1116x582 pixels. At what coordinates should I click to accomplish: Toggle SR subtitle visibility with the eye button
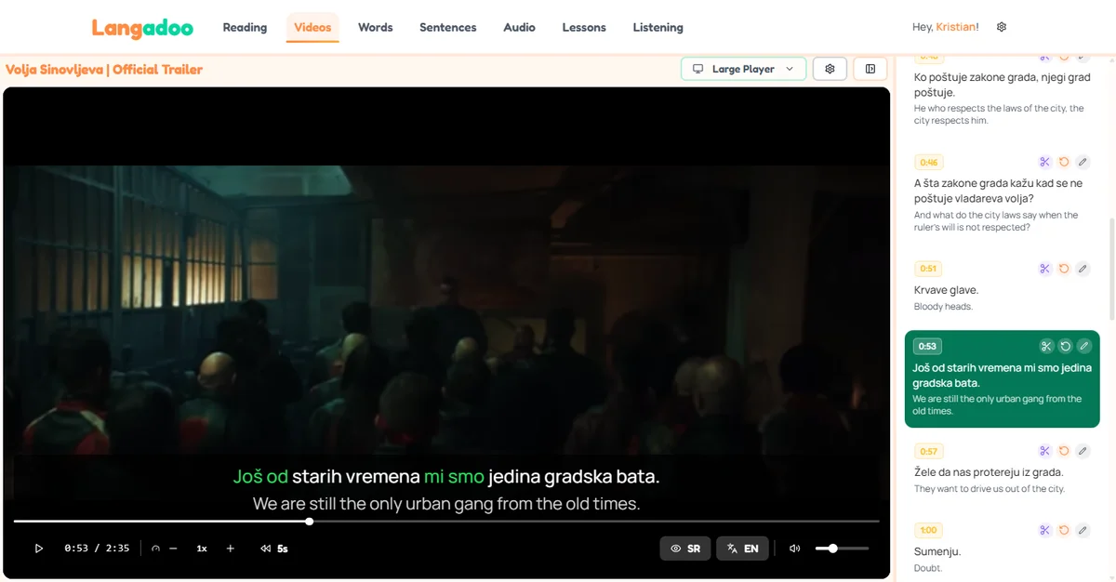685,549
